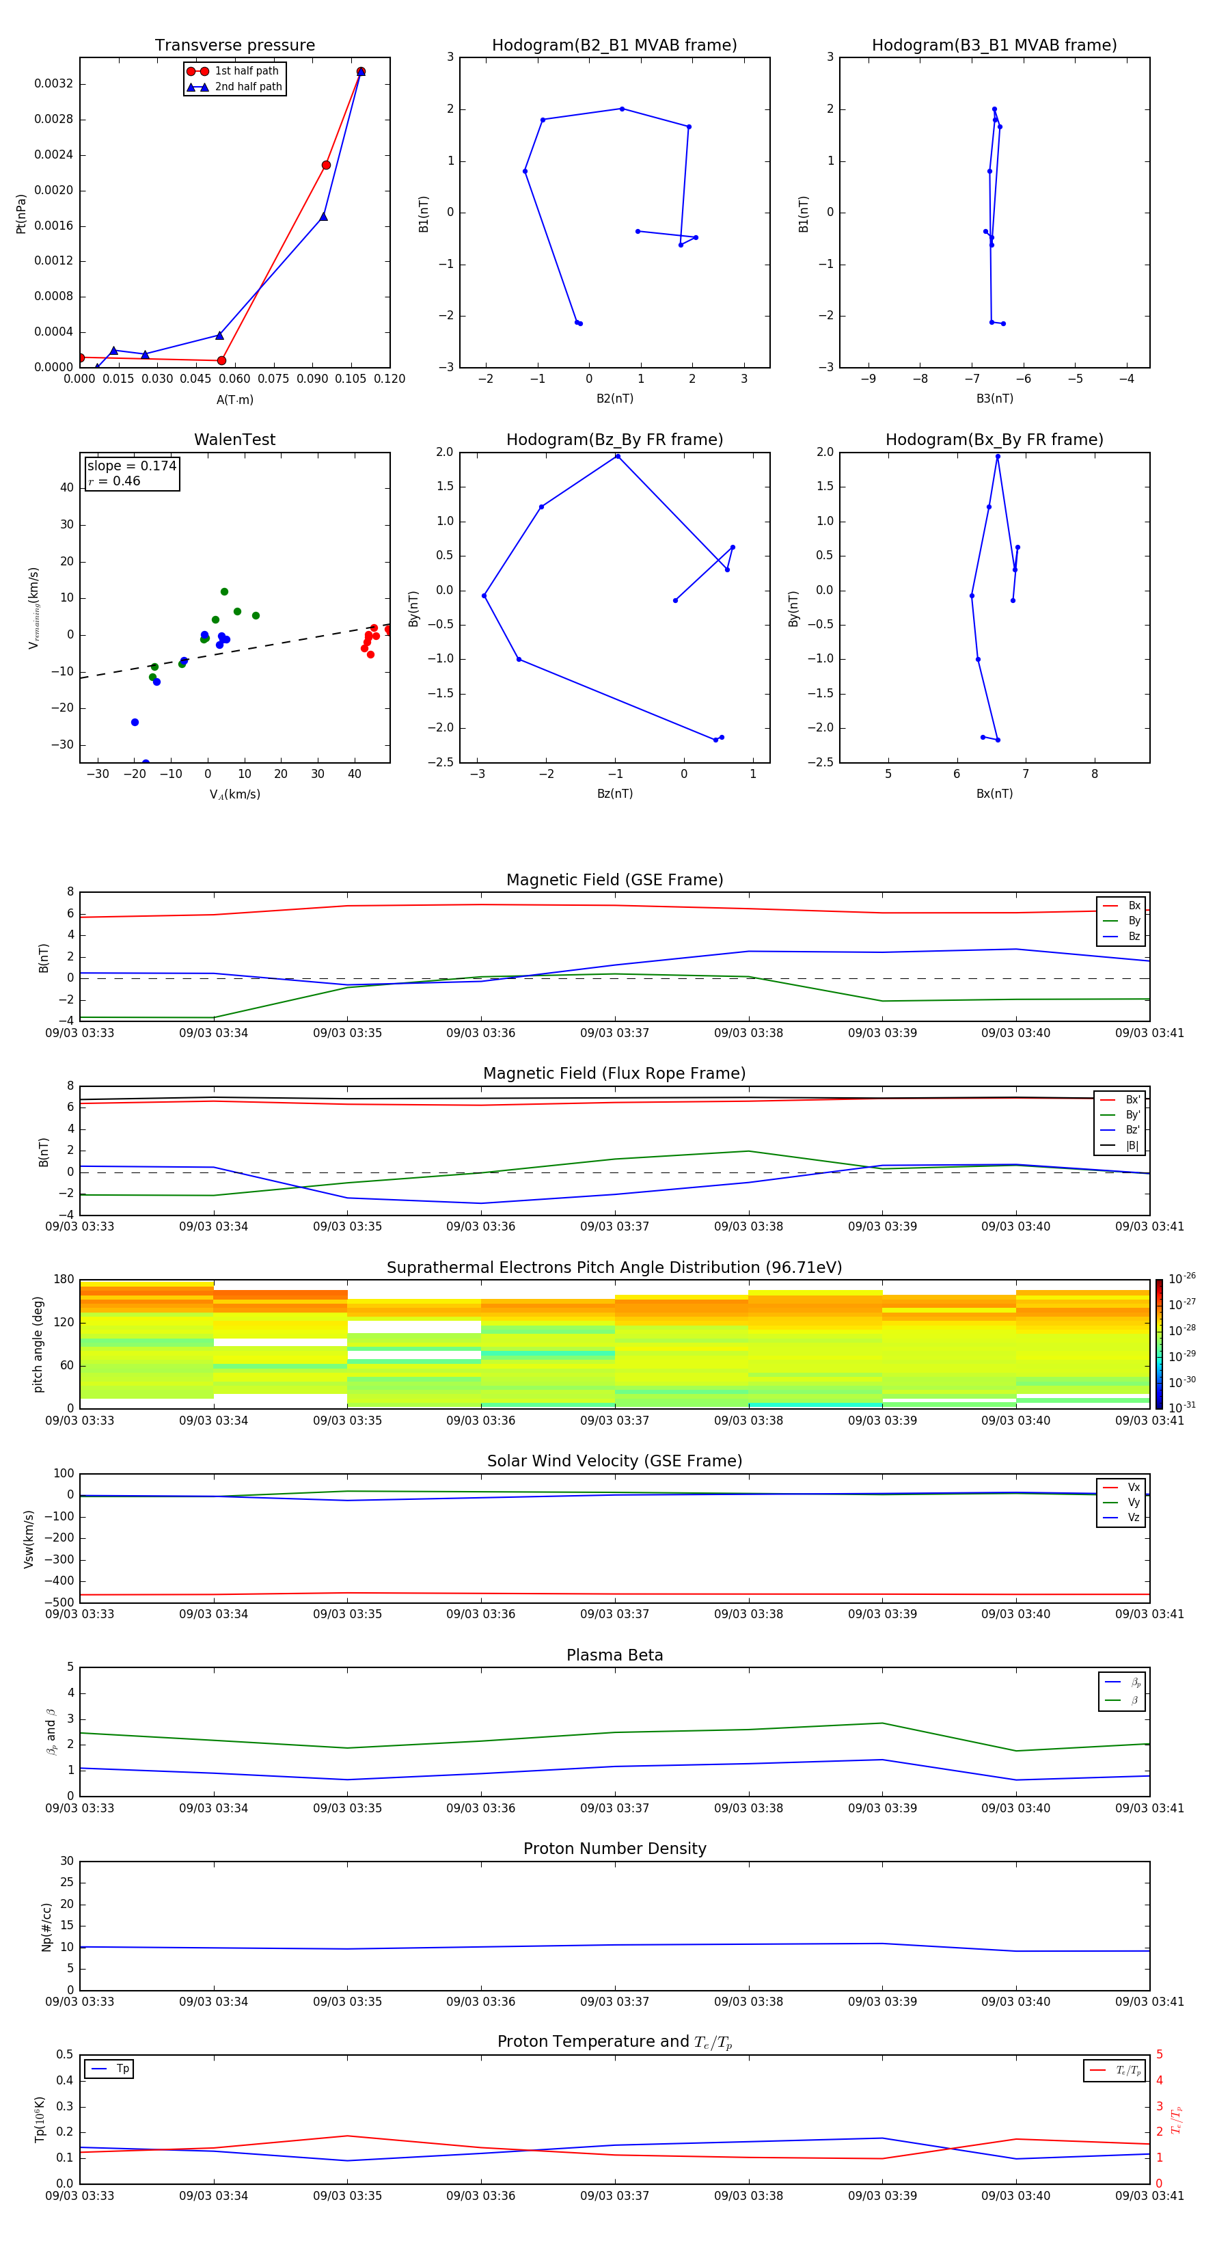Click '09/03 03:35' tick under GSE Magnetic Field

coord(348,1034)
